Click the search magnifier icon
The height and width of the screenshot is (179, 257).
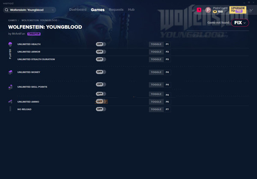6,9
